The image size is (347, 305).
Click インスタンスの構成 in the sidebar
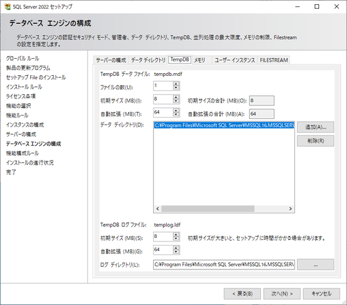[25, 125]
